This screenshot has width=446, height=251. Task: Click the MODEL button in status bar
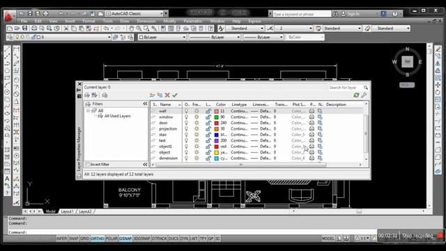click(x=328, y=238)
